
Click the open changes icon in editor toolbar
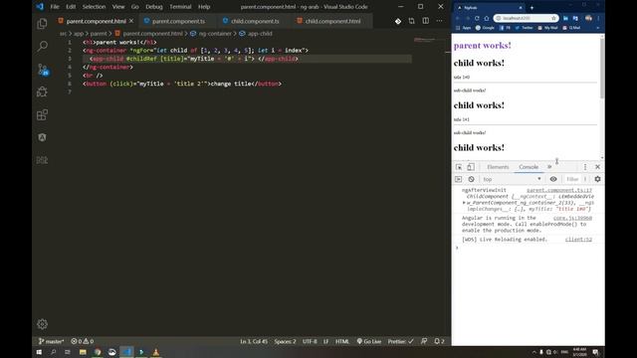411,21
